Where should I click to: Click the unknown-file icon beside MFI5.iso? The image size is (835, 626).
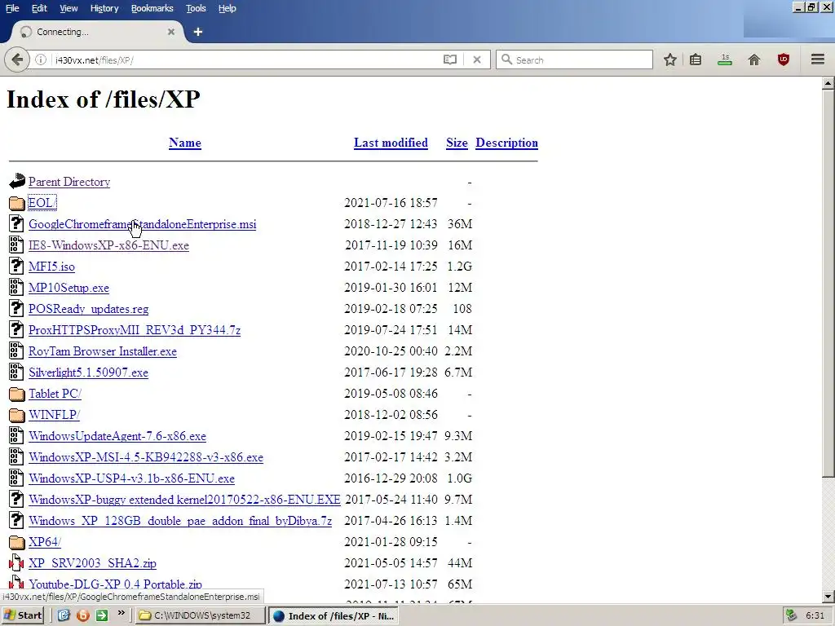point(16,267)
